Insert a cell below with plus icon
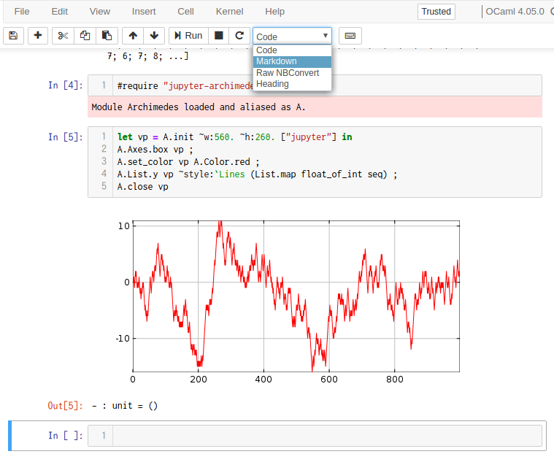 (38, 36)
